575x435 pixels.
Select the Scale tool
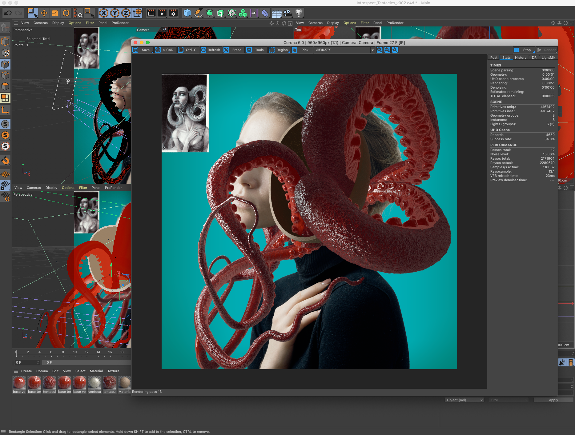[55, 13]
